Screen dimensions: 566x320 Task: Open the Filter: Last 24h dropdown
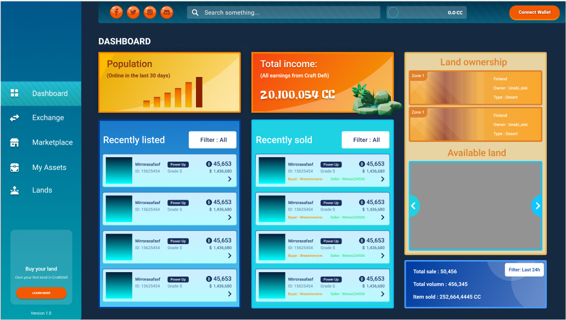tap(524, 270)
